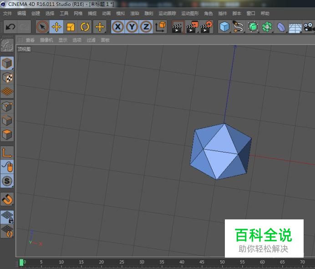Open the 选择 menu

(x=50, y=14)
